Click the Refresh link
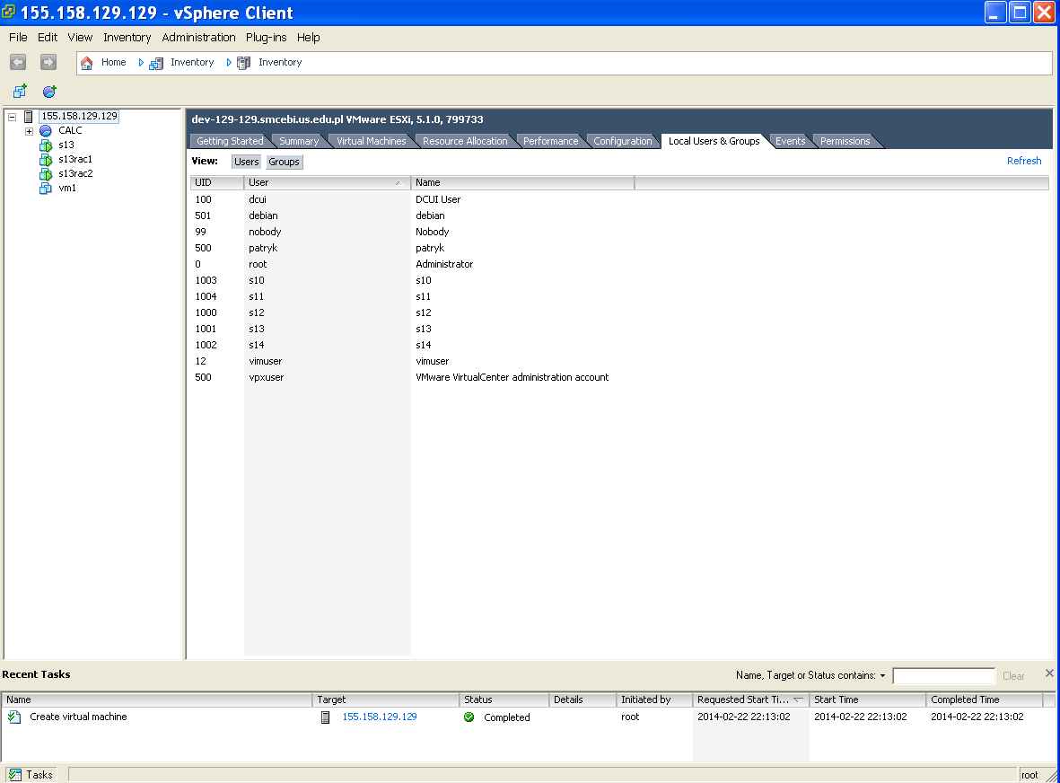Image resolution: width=1060 pixels, height=783 pixels. point(1024,161)
